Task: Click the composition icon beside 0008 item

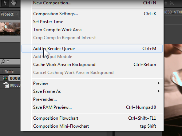Action: coord(6,78)
